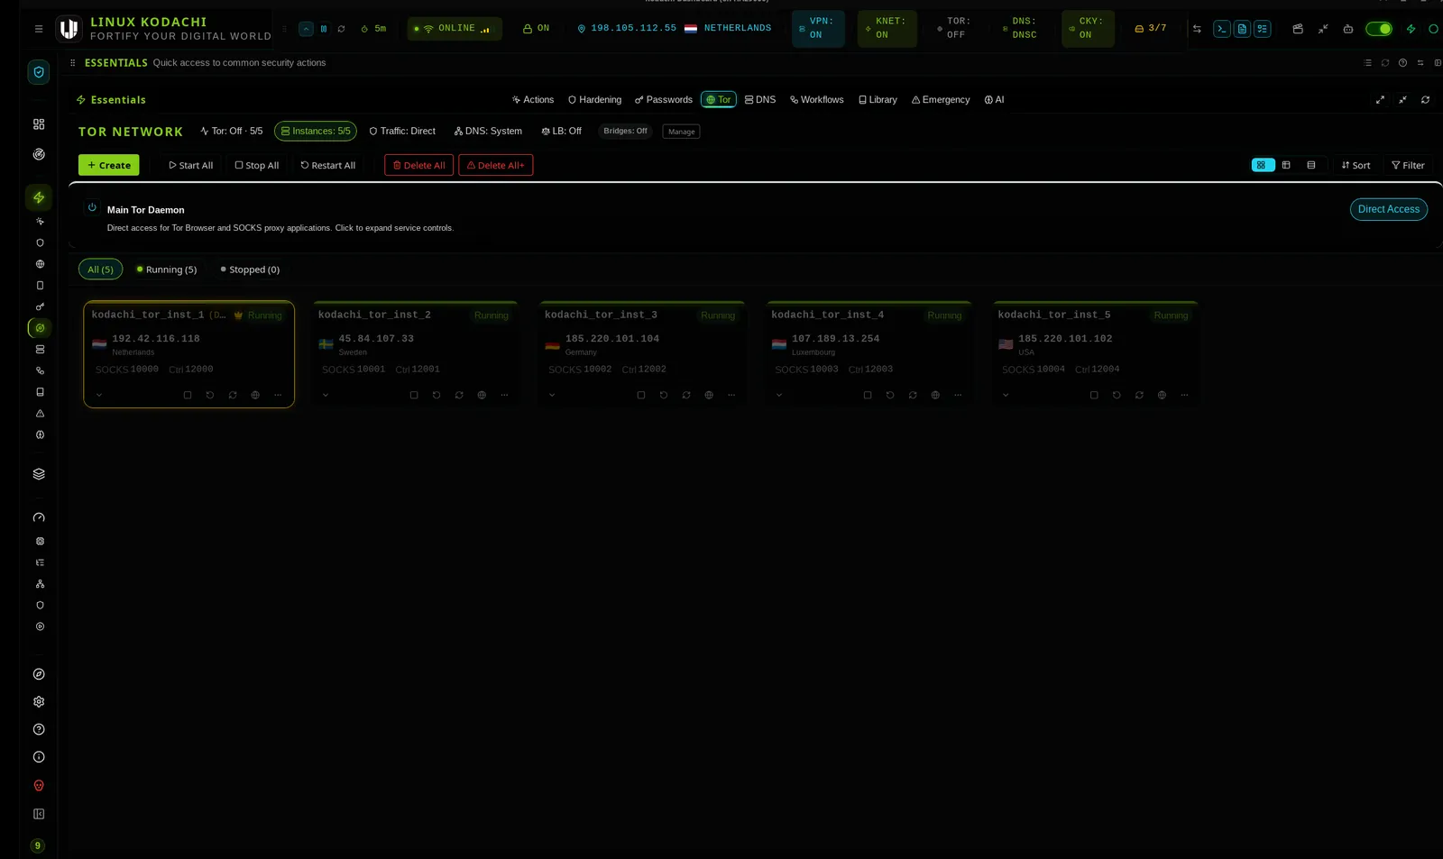Click globe icon on kodachi_tor_inst_1 card
The image size is (1443, 859).
pos(255,396)
